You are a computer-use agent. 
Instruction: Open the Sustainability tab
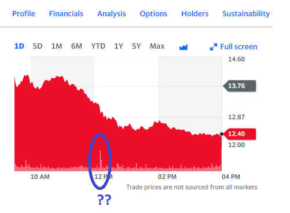pyautogui.click(x=246, y=14)
